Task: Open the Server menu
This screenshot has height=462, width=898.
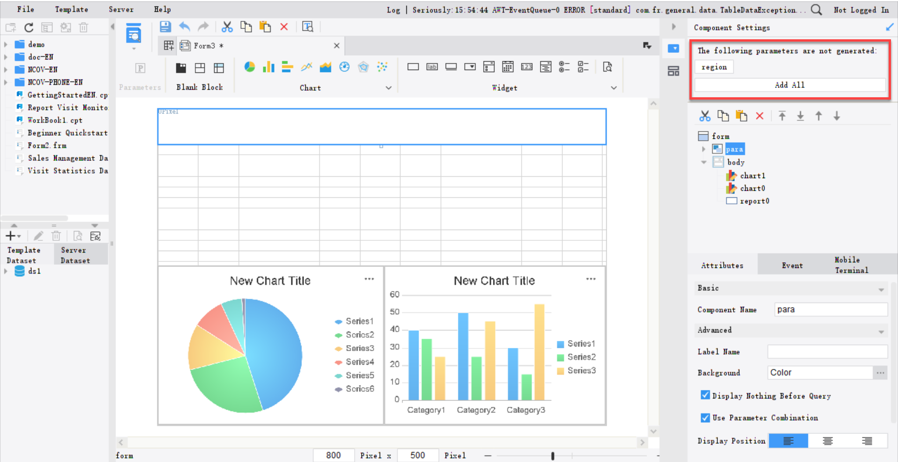Action: point(121,9)
